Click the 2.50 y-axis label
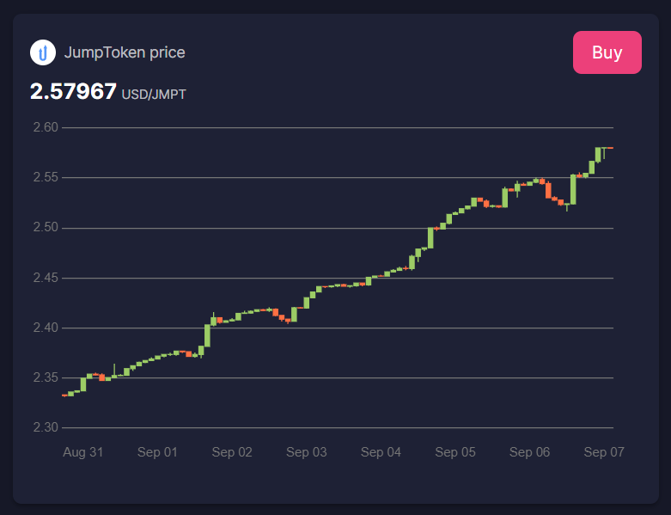Image resolution: width=671 pixels, height=515 pixels. [46, 227]
